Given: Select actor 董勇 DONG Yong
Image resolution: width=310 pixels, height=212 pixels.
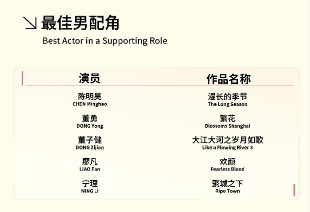Looking at the screenshot, I should click(x=90, y=122).
